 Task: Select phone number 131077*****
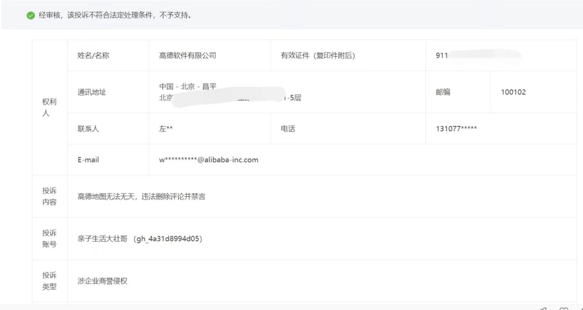tap(456, 129)
